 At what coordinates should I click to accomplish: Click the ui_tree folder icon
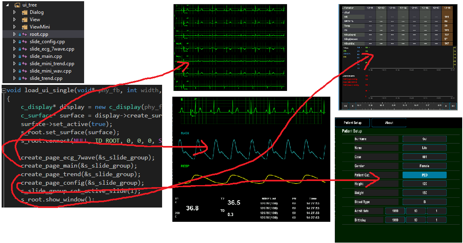coord(16,5)
